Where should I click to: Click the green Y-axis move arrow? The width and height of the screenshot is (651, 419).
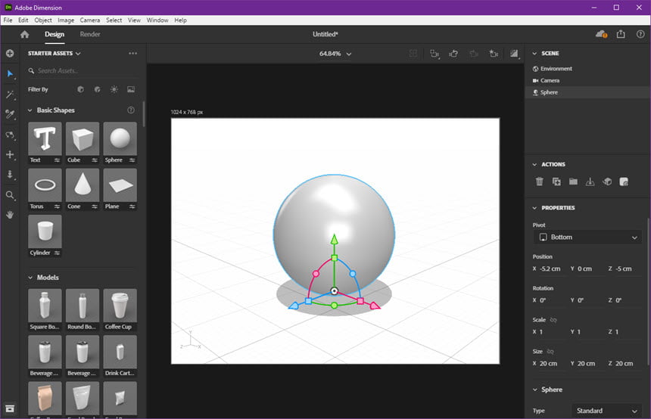coord(335,239)
